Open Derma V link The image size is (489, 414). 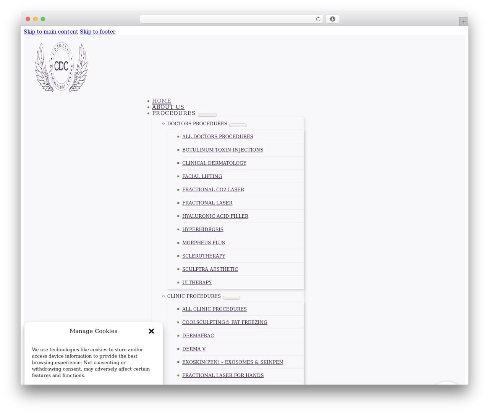pos(194,349)
